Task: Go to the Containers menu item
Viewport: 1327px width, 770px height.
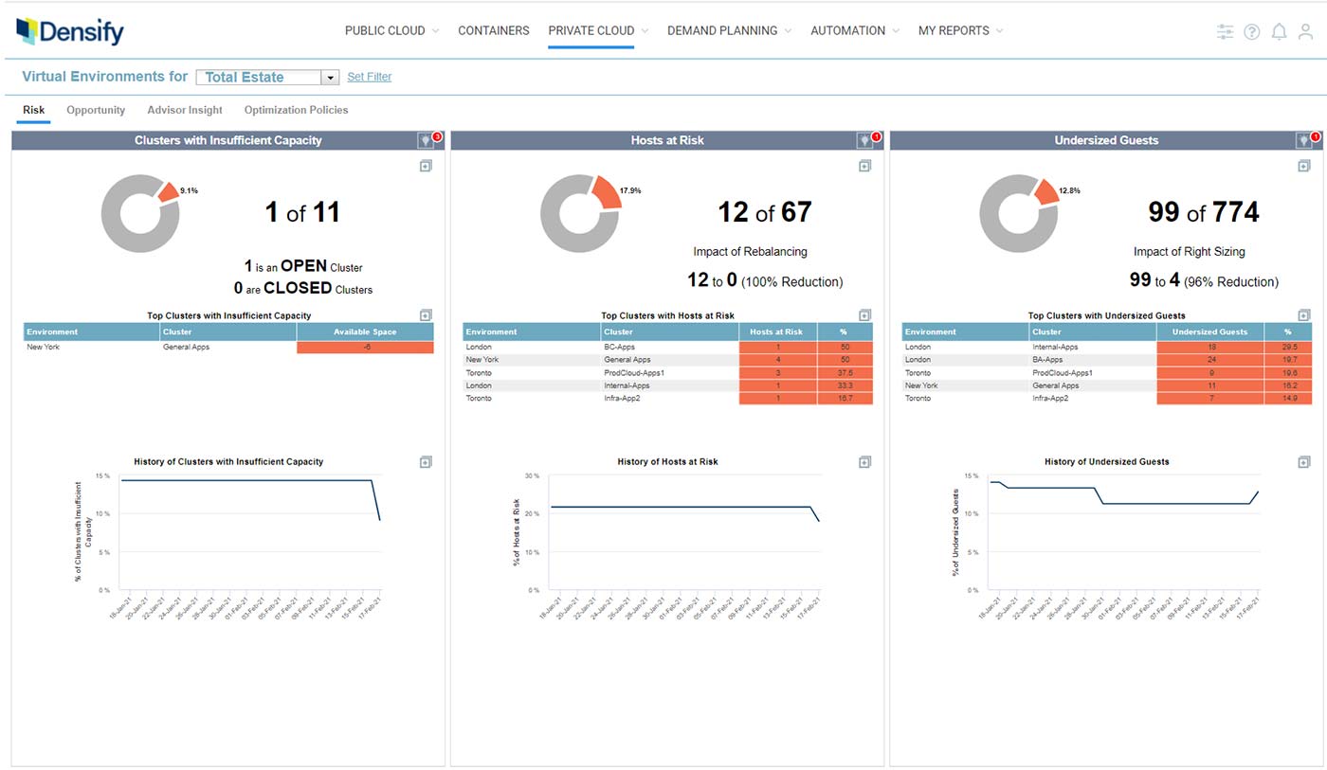Action: [493, 30]
